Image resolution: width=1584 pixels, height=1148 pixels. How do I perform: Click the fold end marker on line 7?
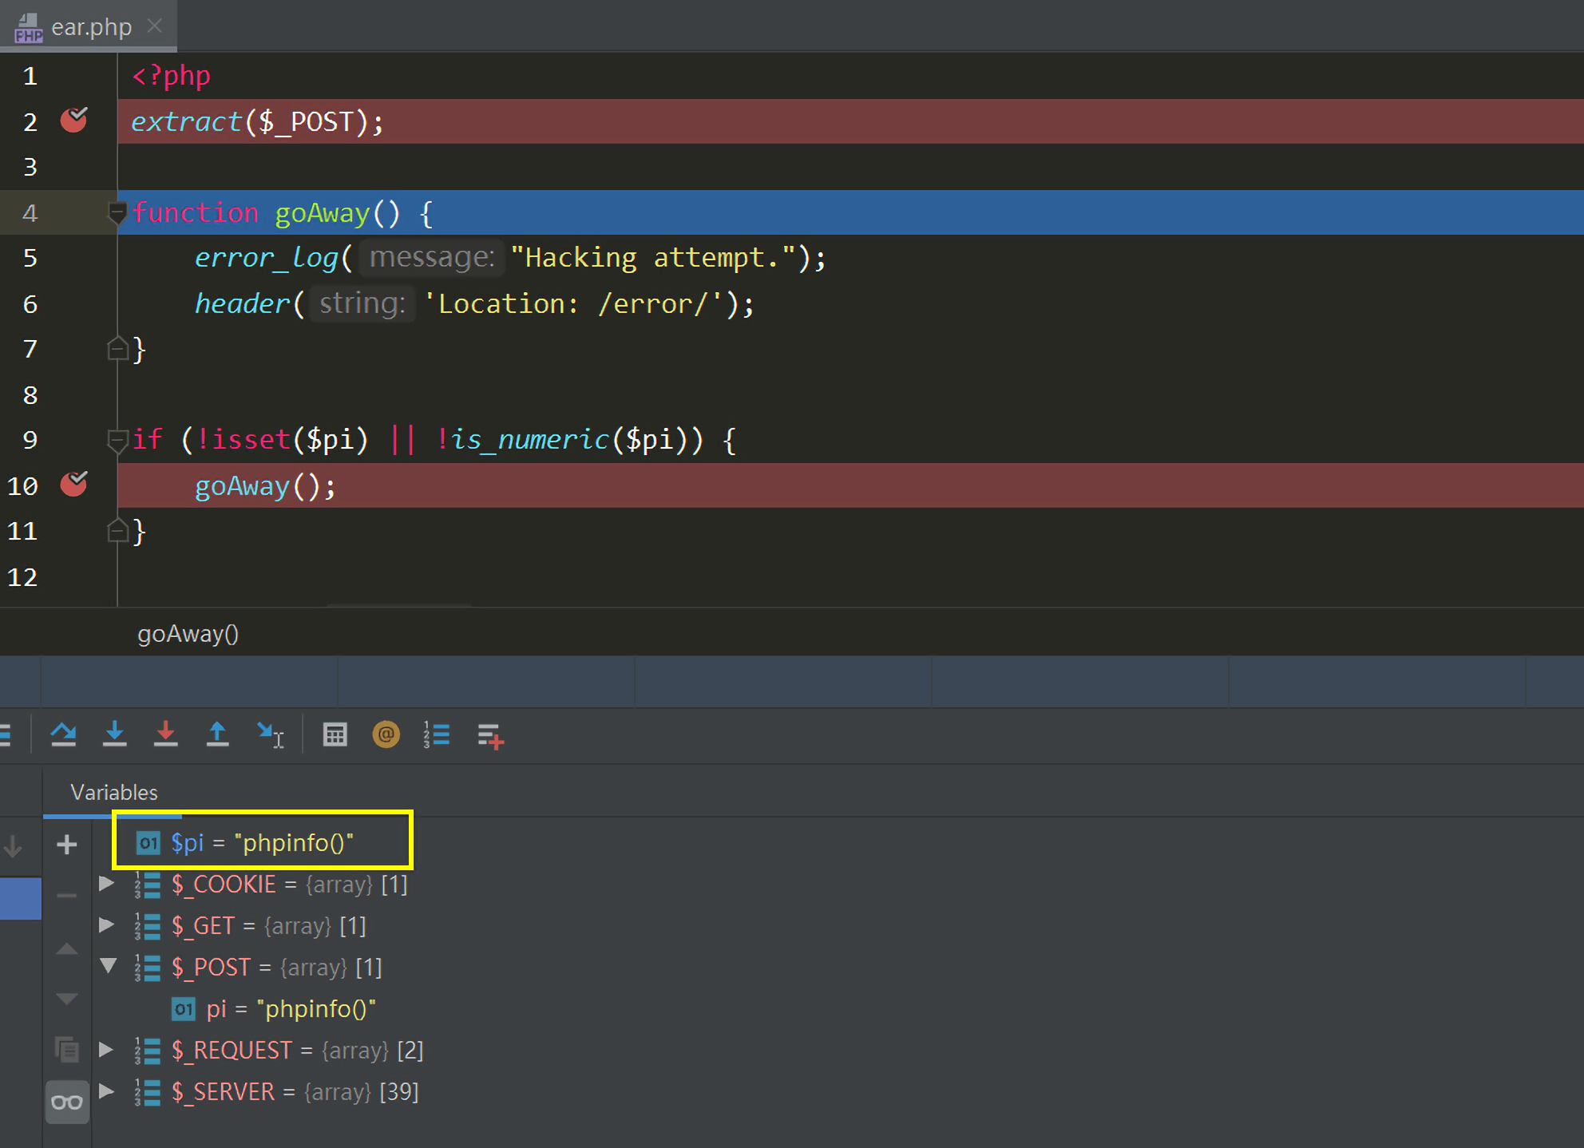pos(117,349)
